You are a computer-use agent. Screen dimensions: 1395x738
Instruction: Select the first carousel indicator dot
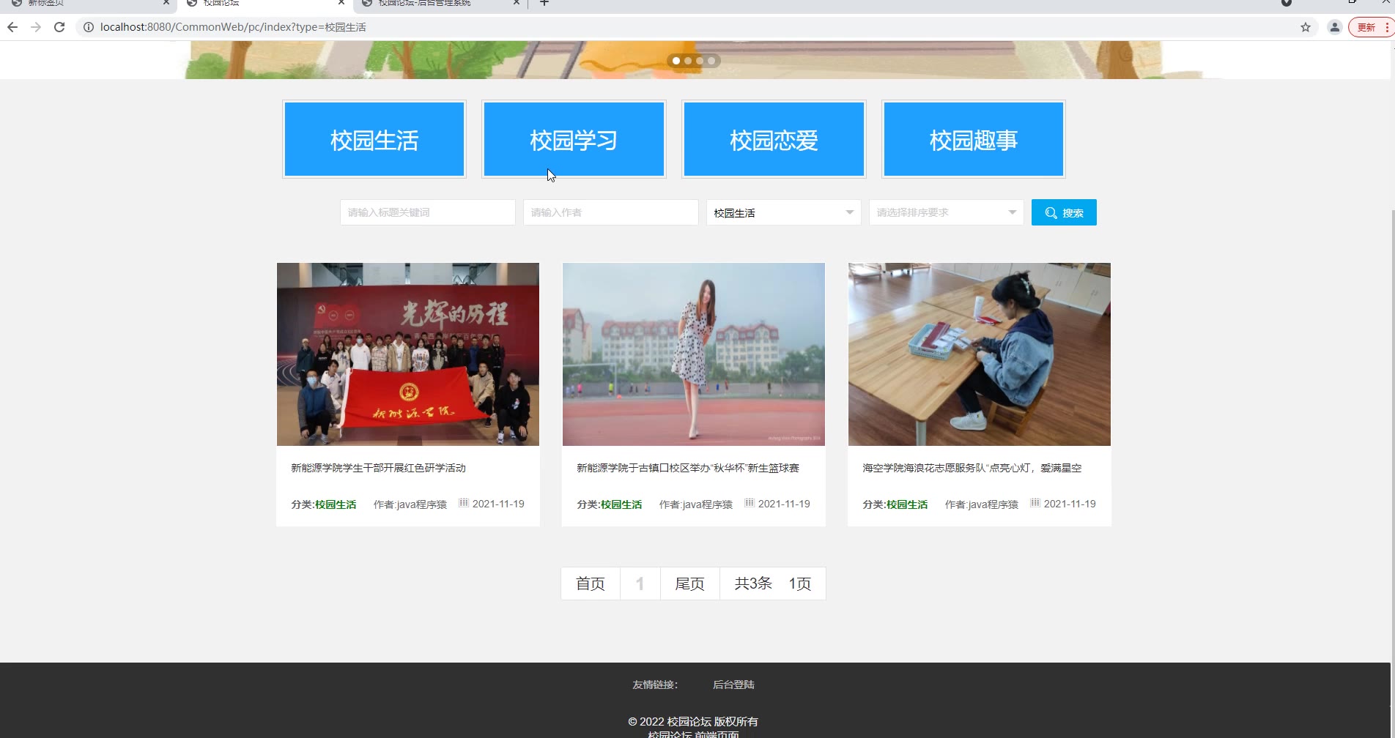coord(676,61)
